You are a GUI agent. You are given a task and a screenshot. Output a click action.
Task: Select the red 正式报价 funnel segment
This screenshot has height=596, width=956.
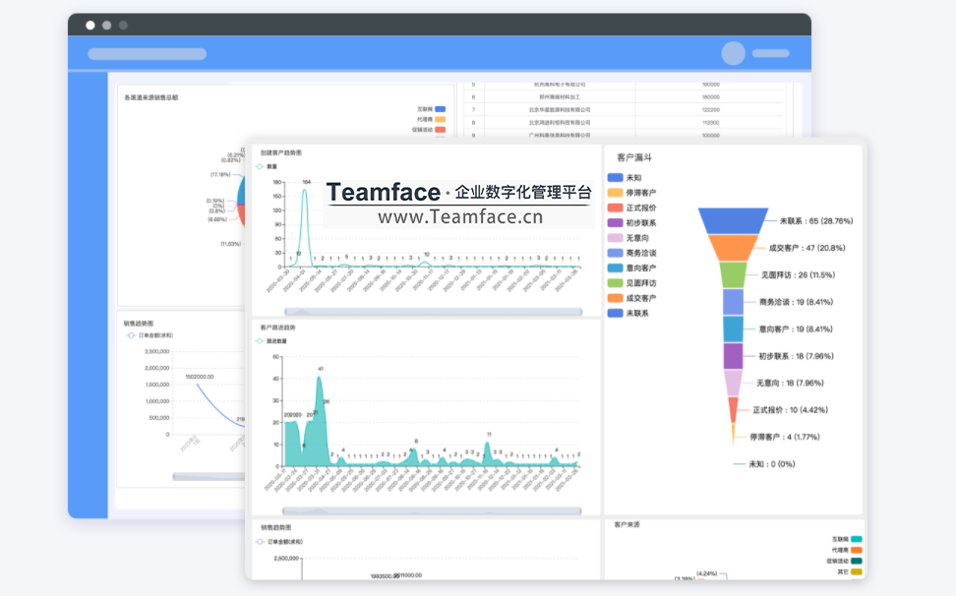(733, 409)
